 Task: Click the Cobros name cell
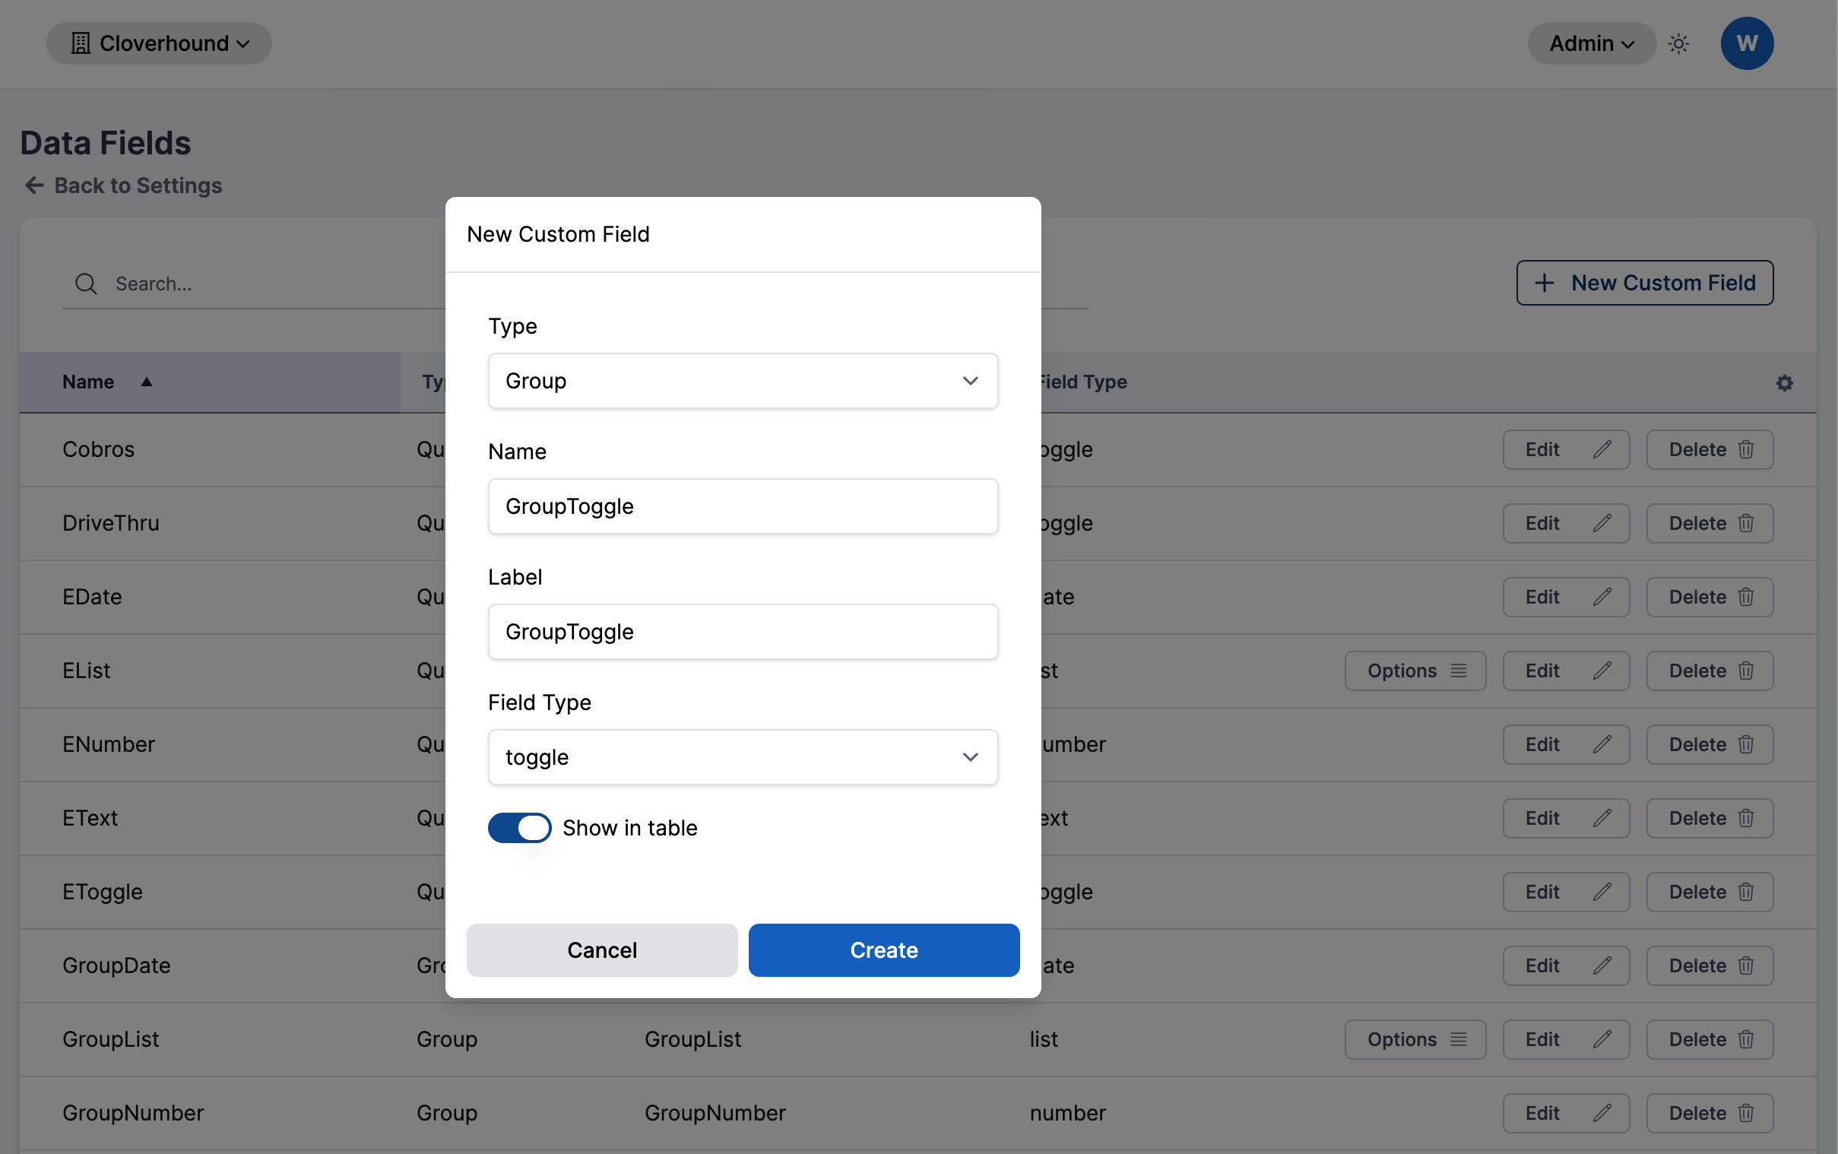[x=98, y=449]
